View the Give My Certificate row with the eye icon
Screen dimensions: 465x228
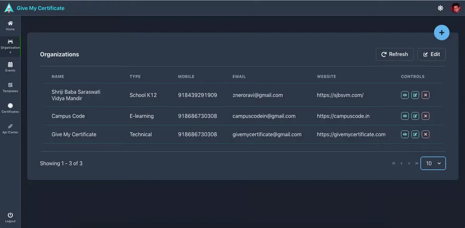(405, 134)
